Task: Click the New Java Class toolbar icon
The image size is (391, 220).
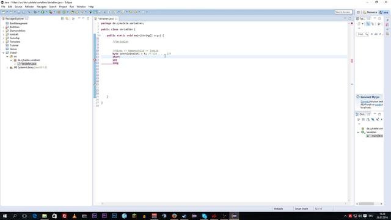Action: click(x=64, y=12)
